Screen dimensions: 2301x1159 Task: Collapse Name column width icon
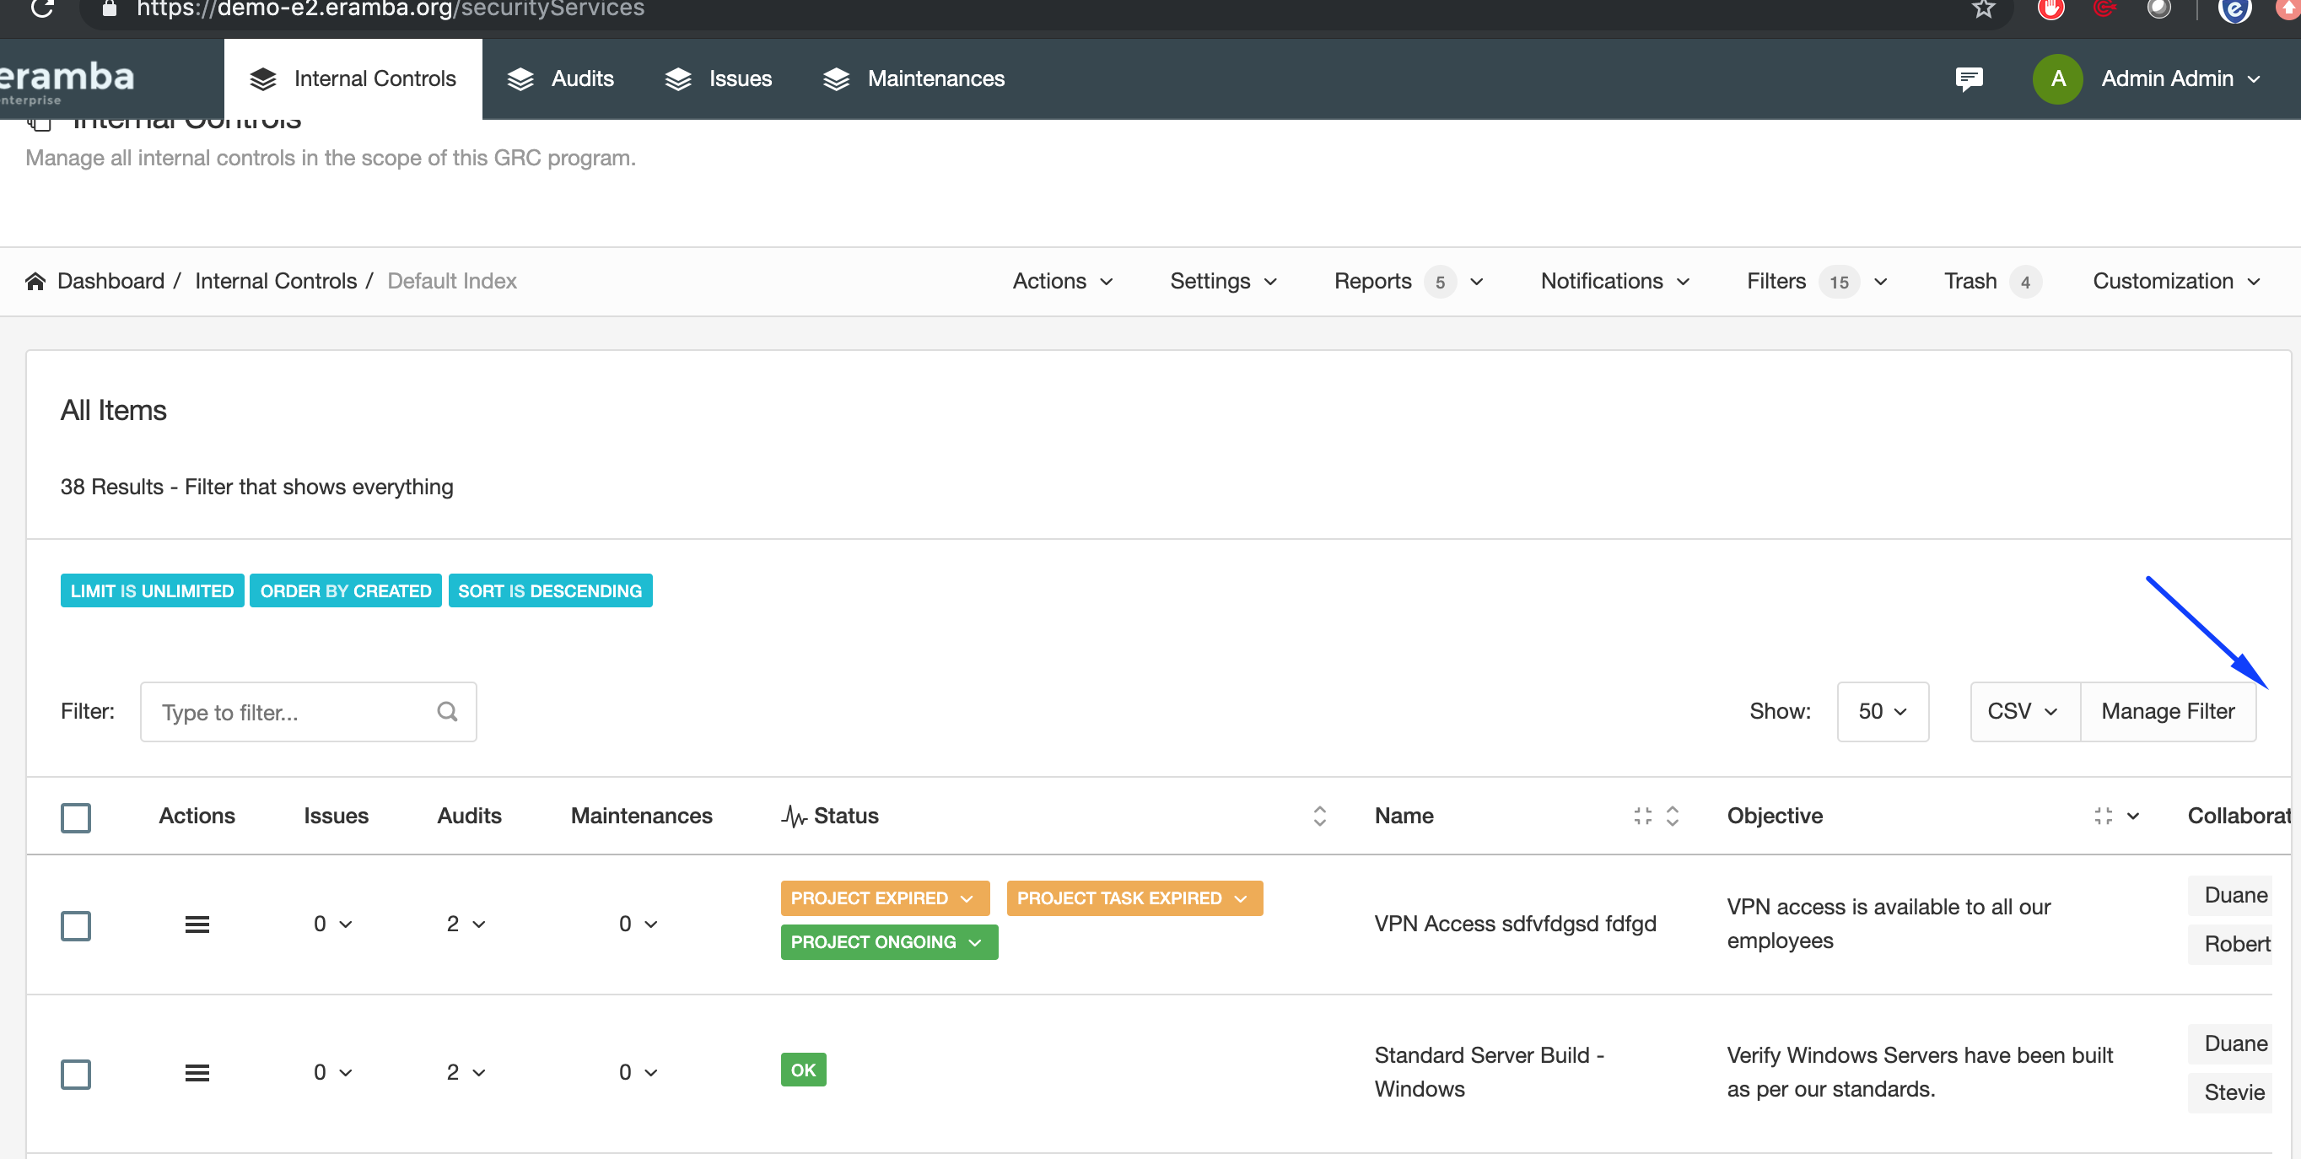coord(1643,816)
